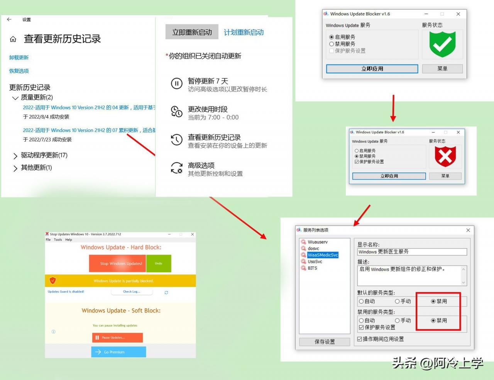Open the 恢复选项 link
494x380 pixels.
(x=19, y=71)
